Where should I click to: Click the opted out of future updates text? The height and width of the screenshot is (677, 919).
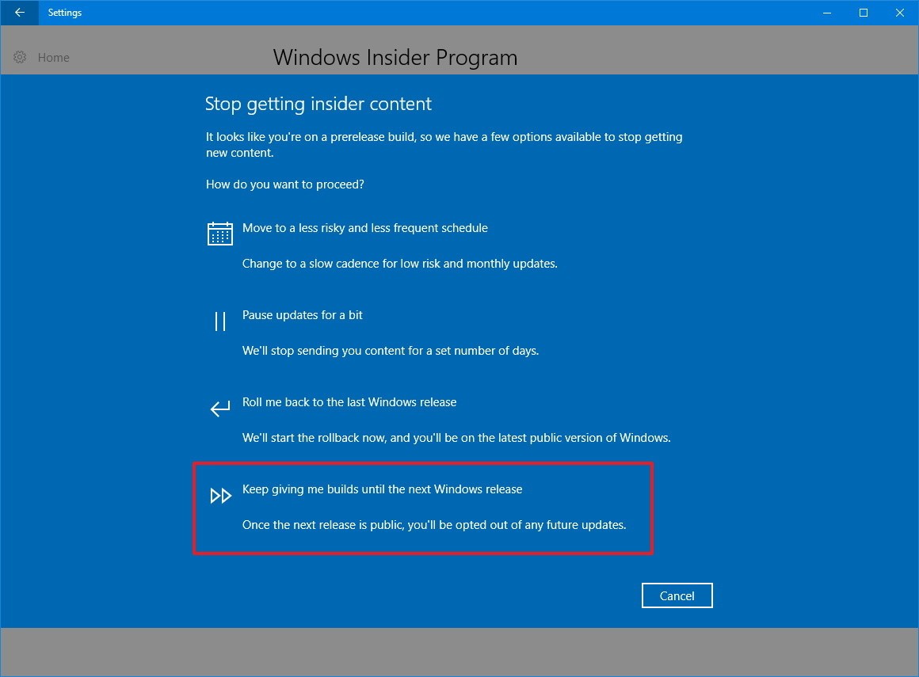coord(434,525)
